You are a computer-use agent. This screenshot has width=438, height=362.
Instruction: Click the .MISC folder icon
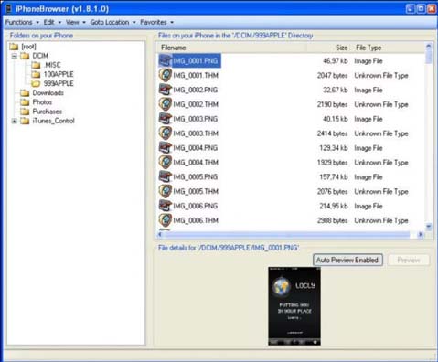36,65
